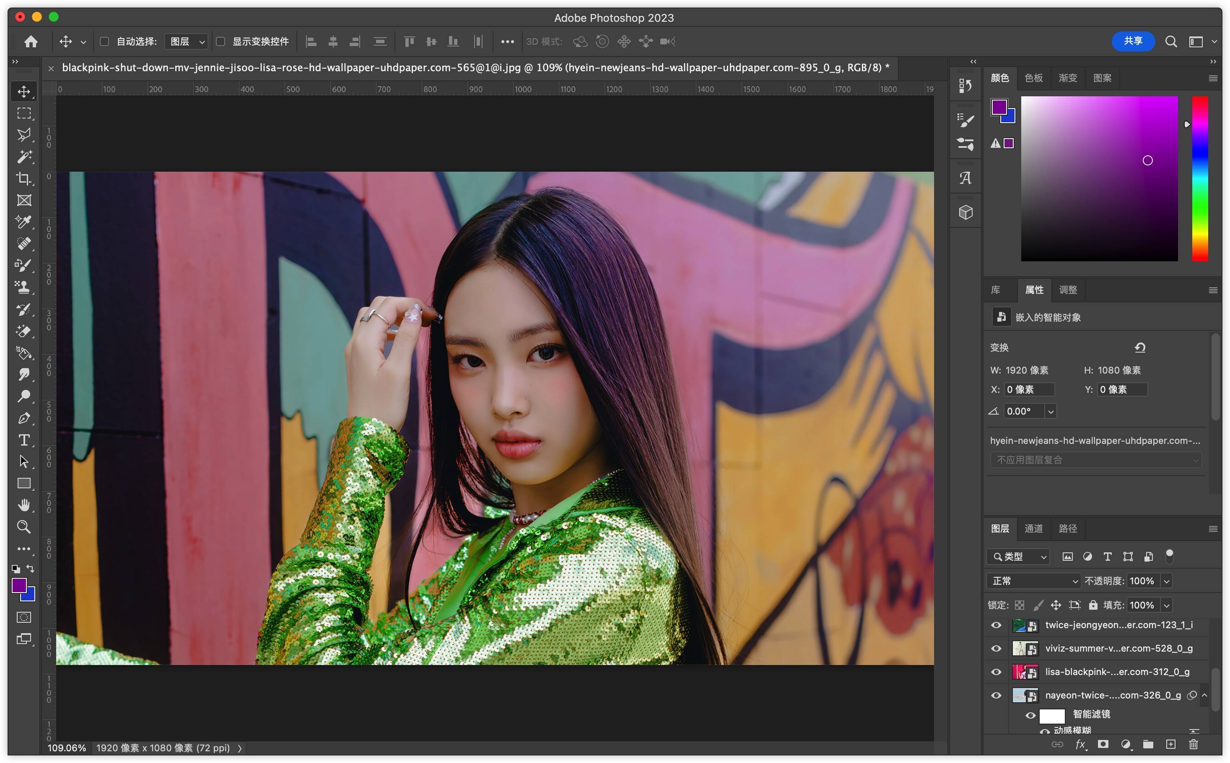Toggle the layer filter switch on
1230x763 pixels.
(x=1169, y=556)
